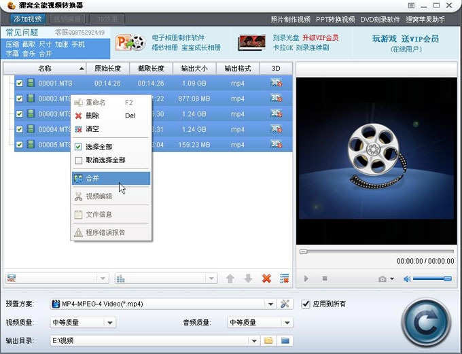Clear the file list with clear-list icon
The image size is (462, 354).
tap(284, 279)
